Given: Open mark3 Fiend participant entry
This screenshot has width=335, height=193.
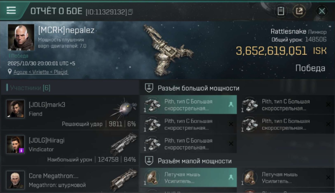Looking at the screenshot, I should point(70,112).
